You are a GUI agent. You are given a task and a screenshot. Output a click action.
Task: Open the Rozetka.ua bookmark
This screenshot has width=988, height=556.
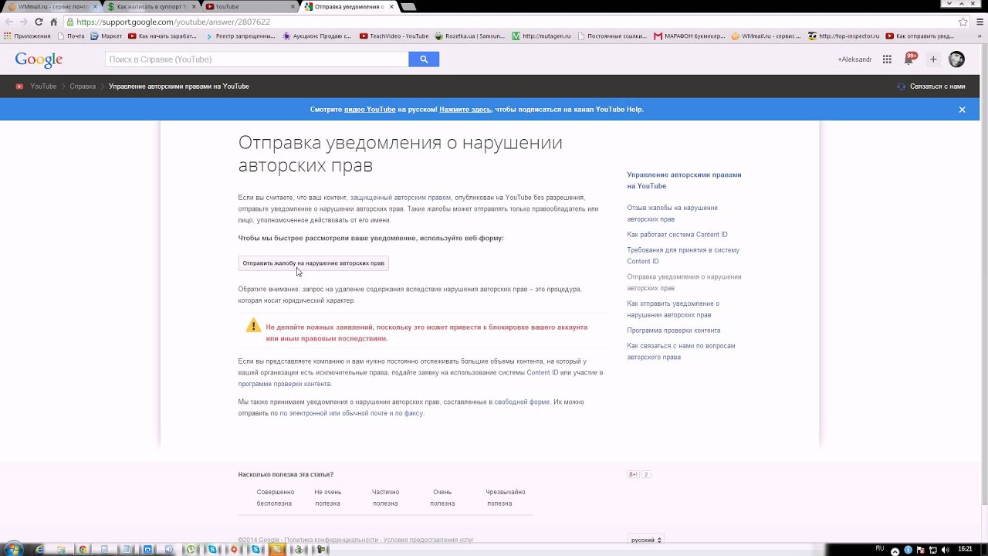pyautogui.click(x=471, y=36)
